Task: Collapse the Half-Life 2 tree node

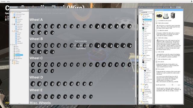Action: click(x=12, y=18)
